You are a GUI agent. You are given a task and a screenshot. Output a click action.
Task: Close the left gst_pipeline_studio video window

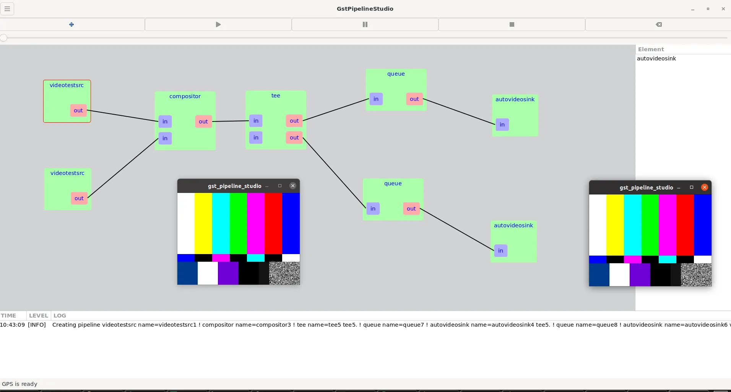[293, 186]
